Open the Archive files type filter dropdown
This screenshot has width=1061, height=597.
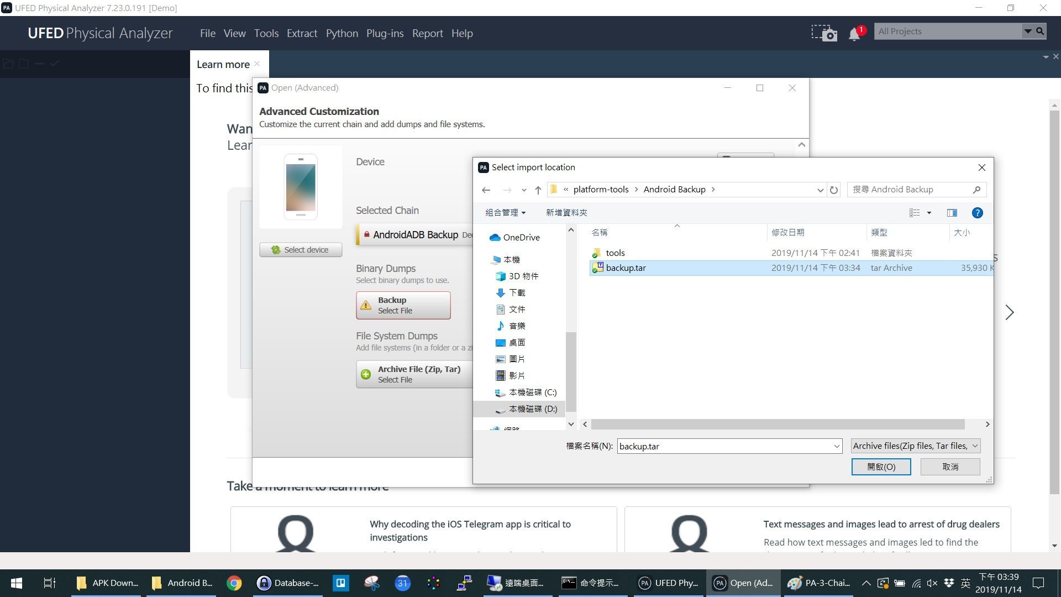click(x=916, y=446)
